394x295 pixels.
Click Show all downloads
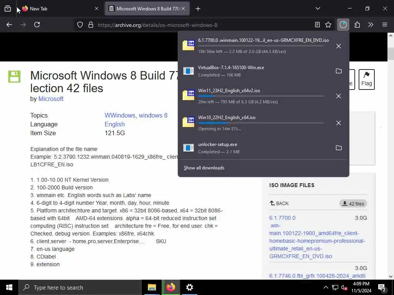click(204, 168)
